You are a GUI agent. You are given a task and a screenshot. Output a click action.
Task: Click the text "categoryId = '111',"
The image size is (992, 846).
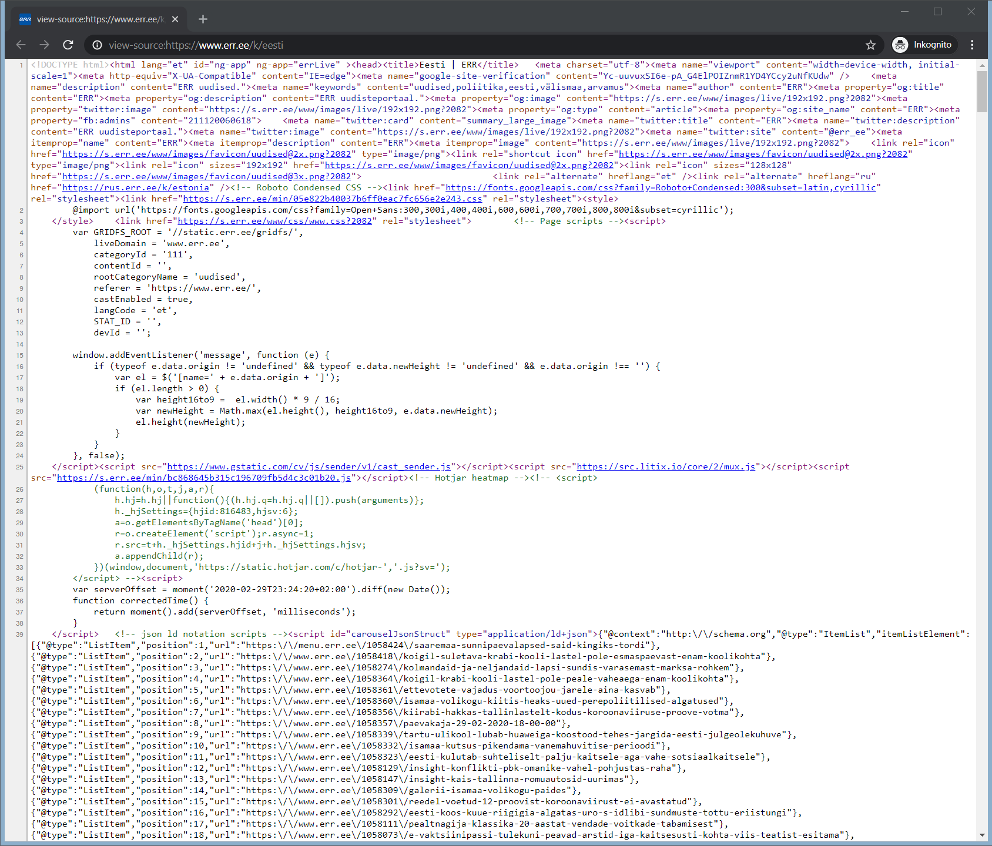tap(143, 254)
